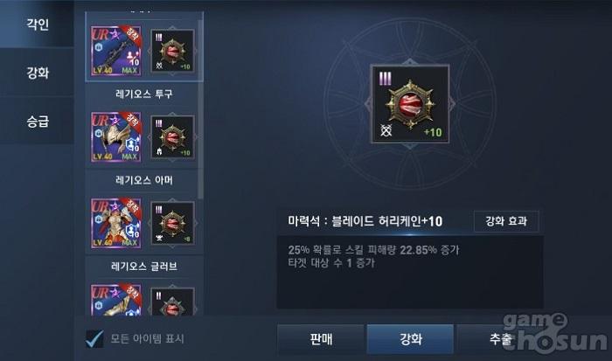Select the UR weapon item at top of list
This screenshot has height=361, width=612.
click(x=116, y=51)
